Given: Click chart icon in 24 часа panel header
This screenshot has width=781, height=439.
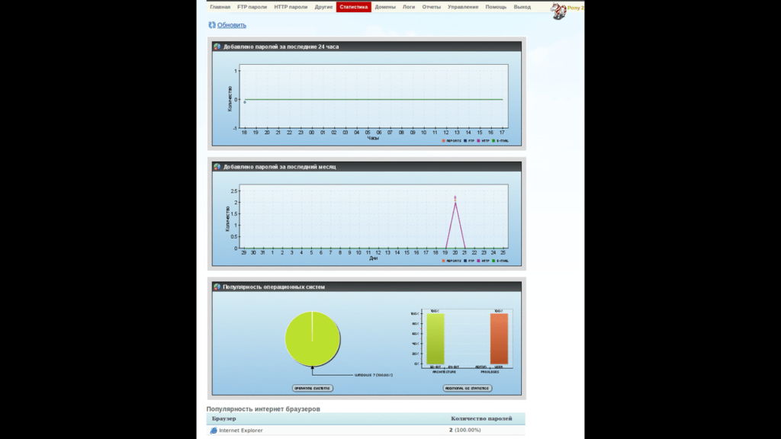Looking at the screenshot, I should pos(217,46).
